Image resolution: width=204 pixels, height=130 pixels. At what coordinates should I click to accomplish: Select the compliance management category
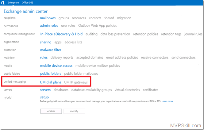pos(19,34)
